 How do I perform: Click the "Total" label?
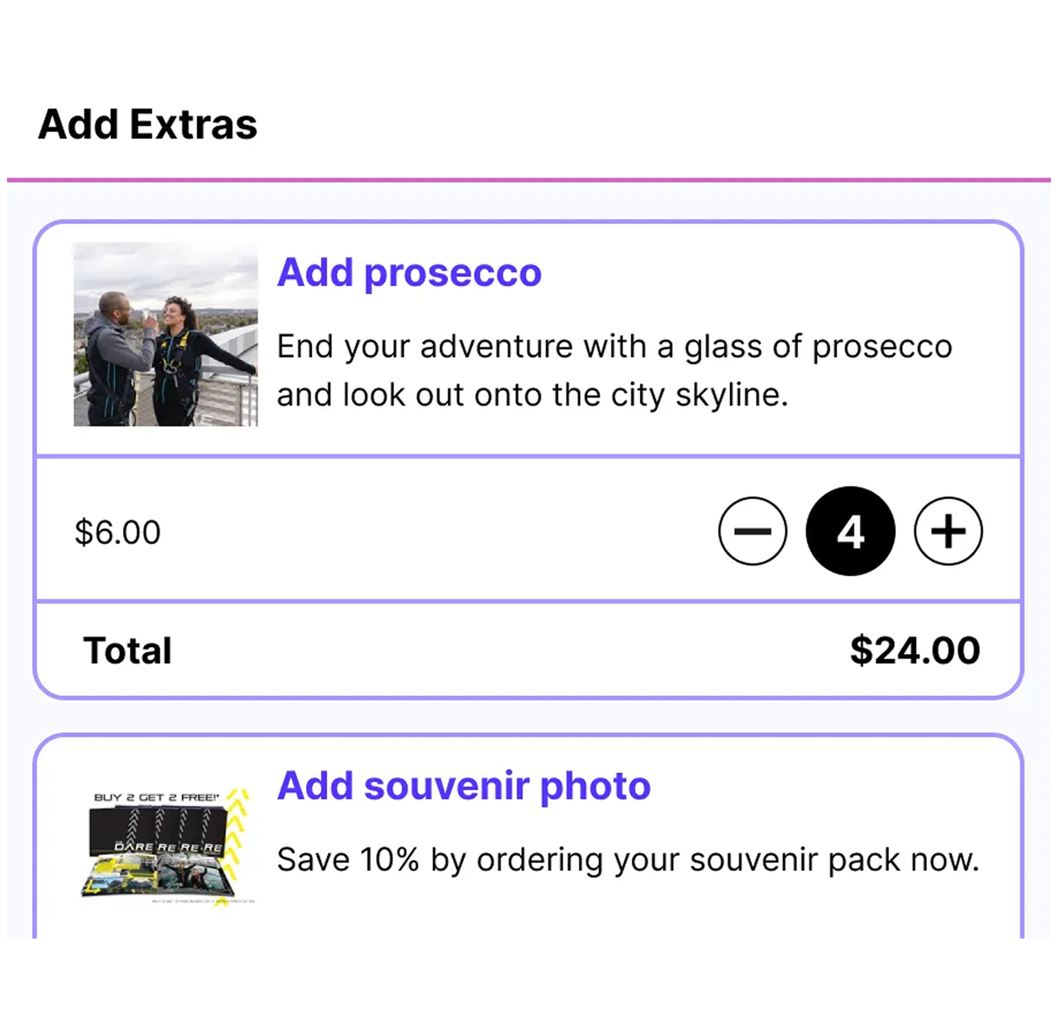click(127, 650)
